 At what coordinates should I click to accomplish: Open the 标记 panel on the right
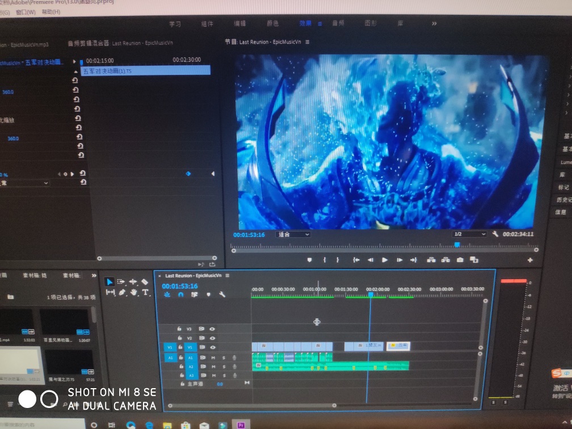pos(563,187)
